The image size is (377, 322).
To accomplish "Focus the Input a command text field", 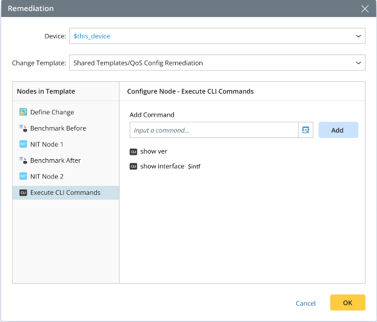I will coord(213,130).
